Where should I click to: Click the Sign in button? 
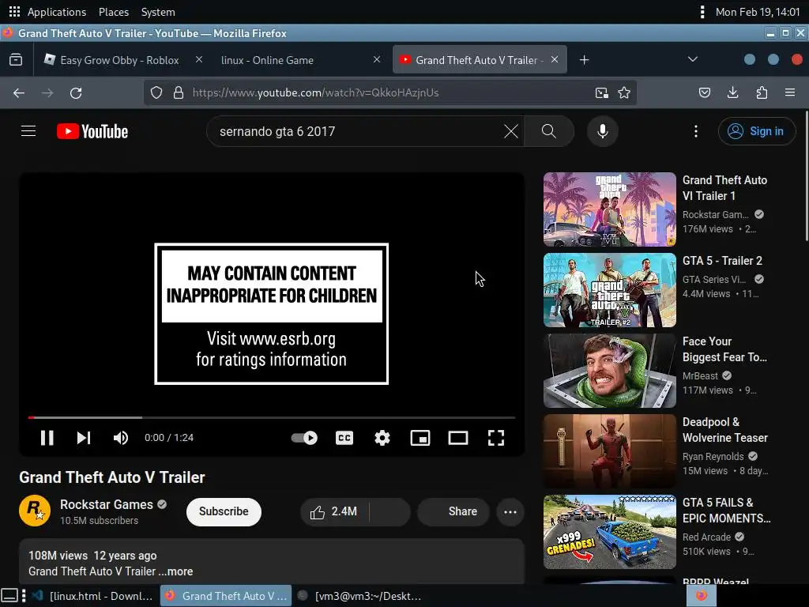click(756, 131)
